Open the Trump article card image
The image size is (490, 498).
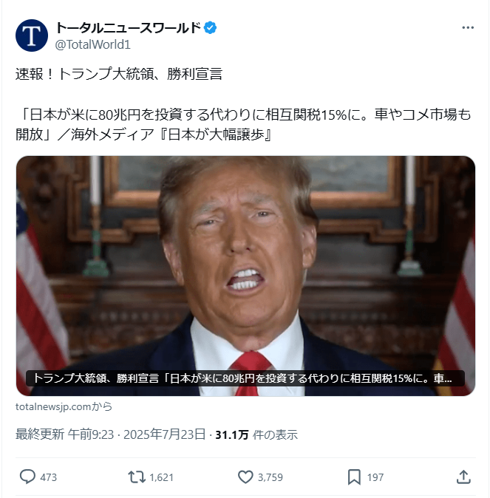245,276
